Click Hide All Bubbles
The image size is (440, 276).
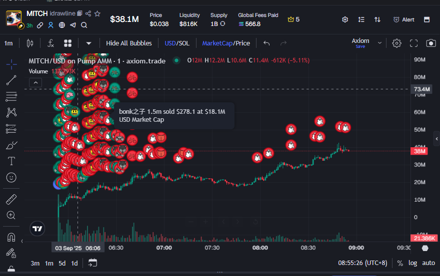tap(129, 43)
